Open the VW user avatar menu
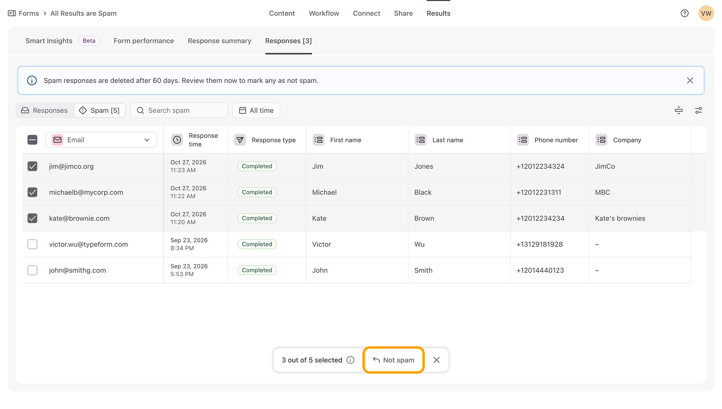Viewport: 722px width, 409px height. click(x=706, y=13)
